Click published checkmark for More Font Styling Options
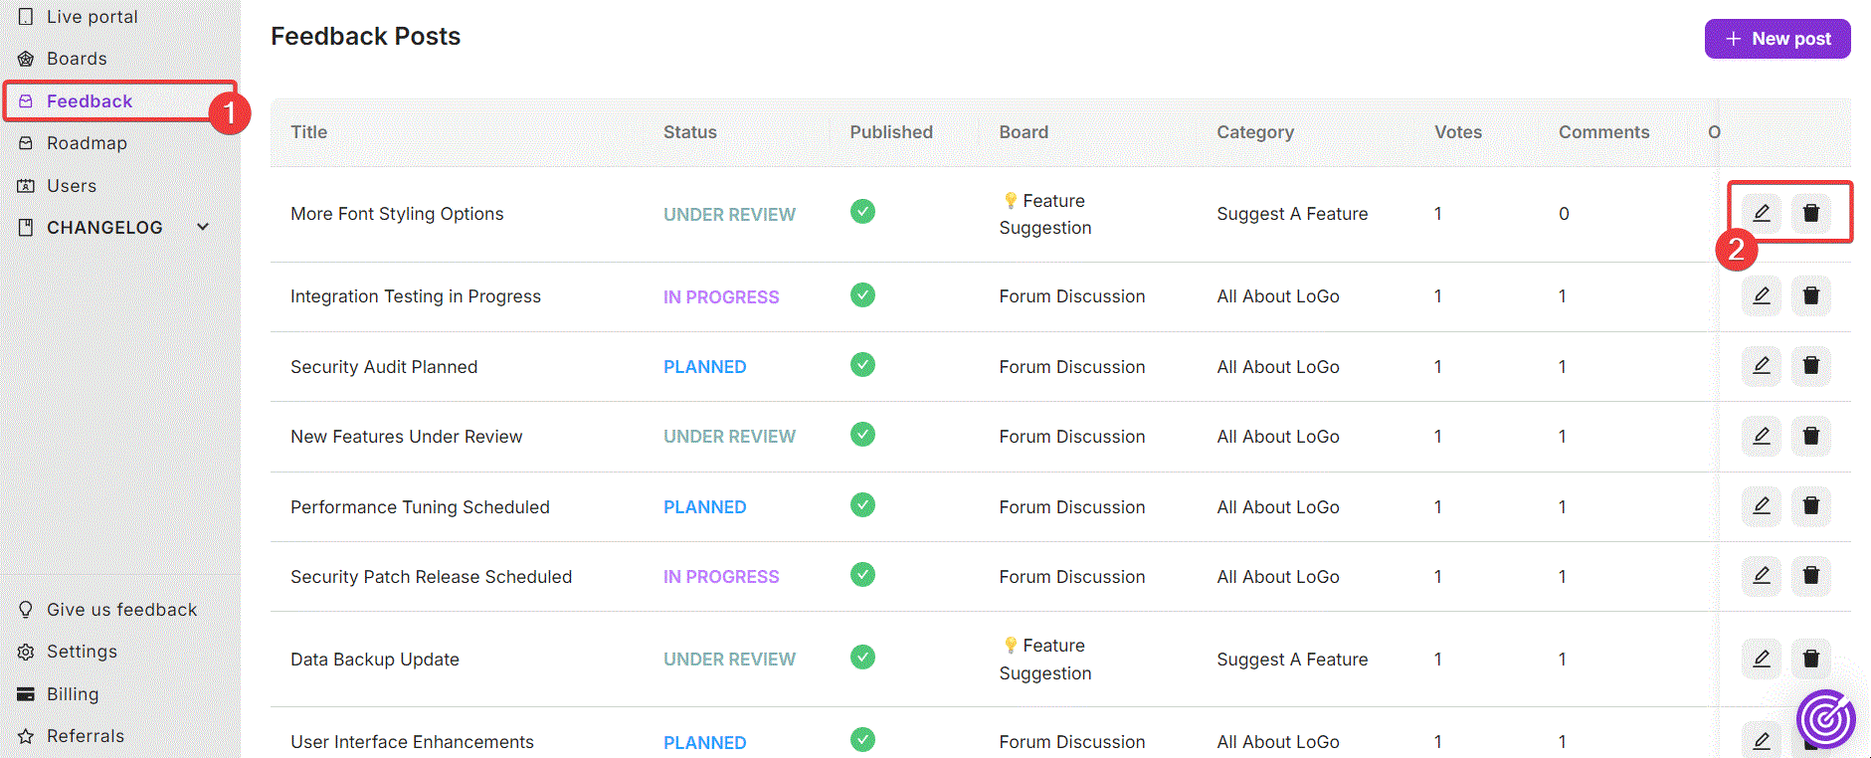The image size is (1871, 758). point(862,212)
